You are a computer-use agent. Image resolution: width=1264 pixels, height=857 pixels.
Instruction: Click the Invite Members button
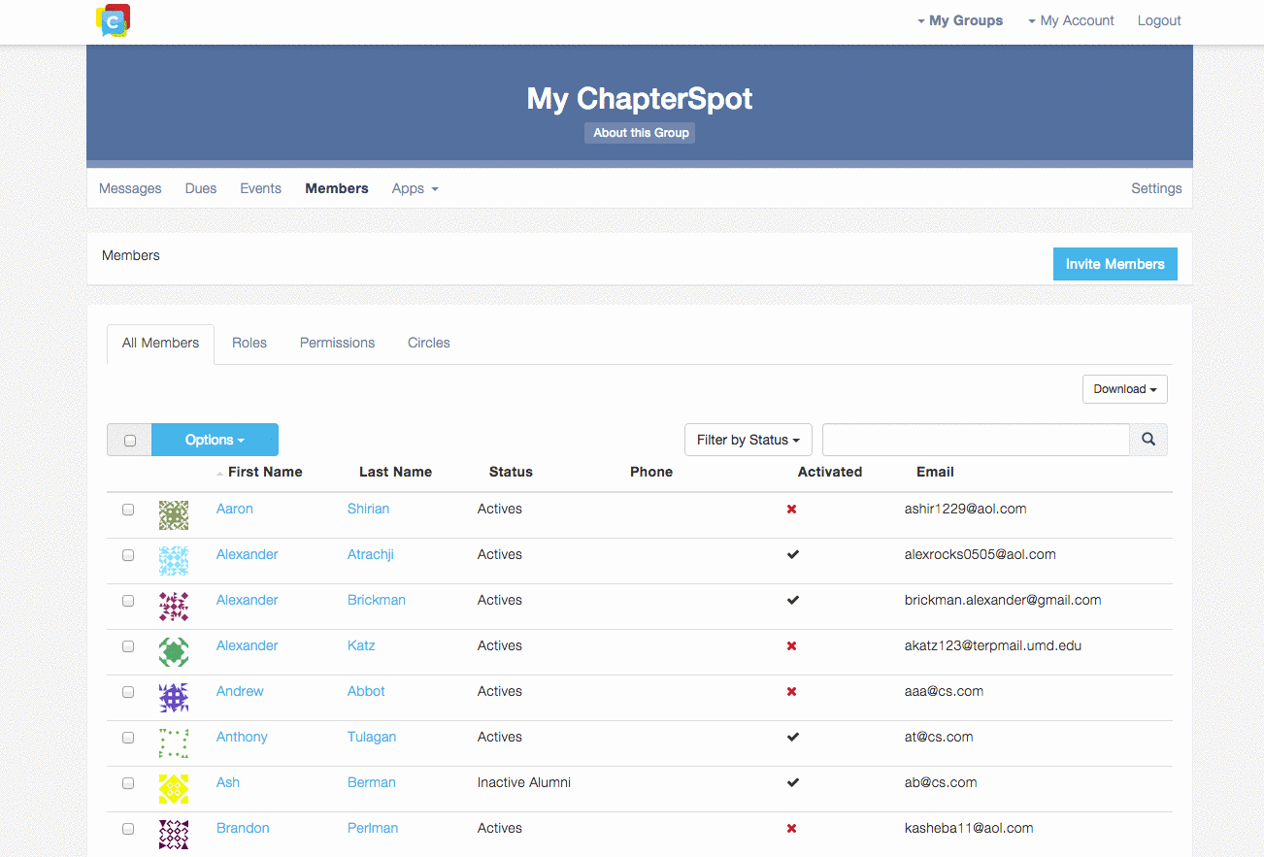tap(1115, 264)
